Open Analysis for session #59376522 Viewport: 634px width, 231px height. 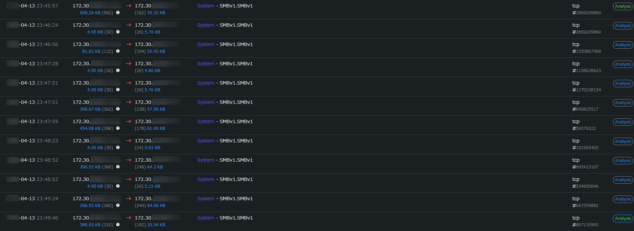point(623,122)
